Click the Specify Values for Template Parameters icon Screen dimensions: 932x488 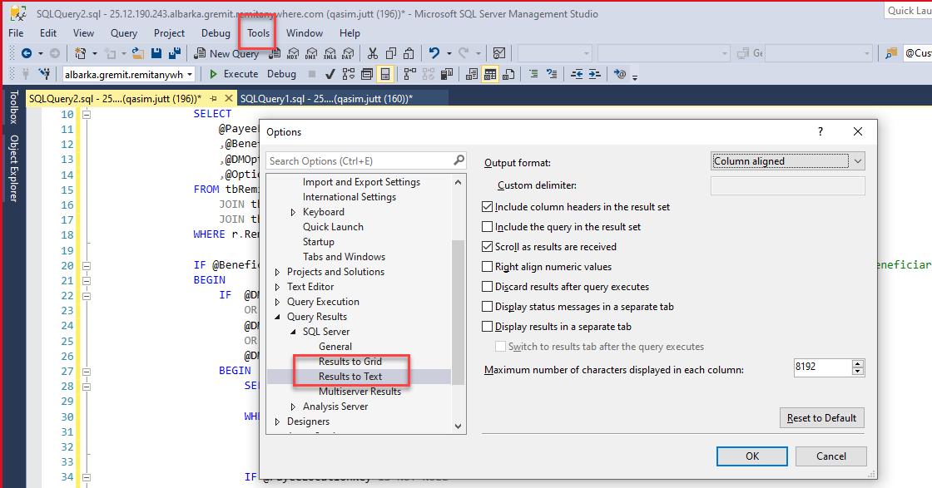click(620, 74)
